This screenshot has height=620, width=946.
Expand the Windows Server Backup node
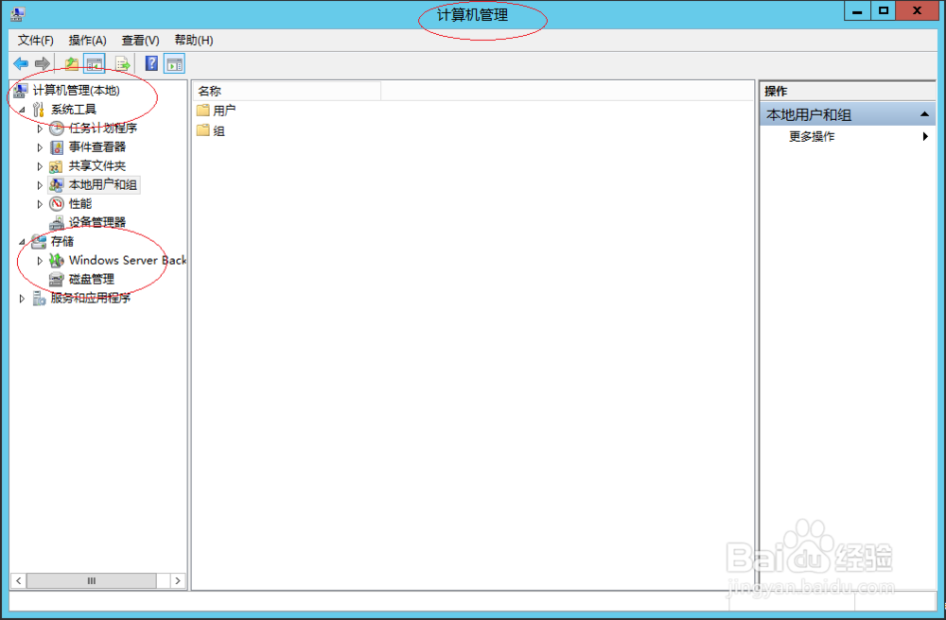[x=38, y=260]
